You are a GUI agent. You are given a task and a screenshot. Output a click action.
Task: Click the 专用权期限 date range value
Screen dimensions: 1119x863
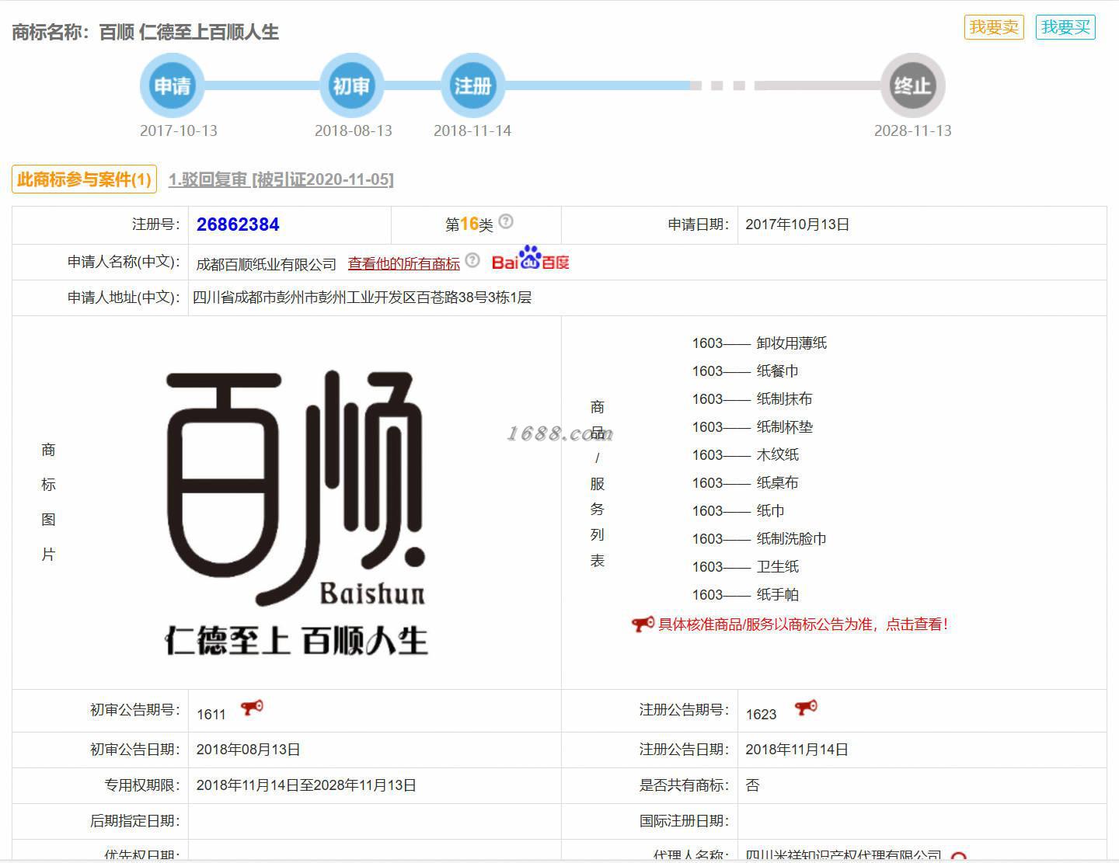tap(306, 785)
